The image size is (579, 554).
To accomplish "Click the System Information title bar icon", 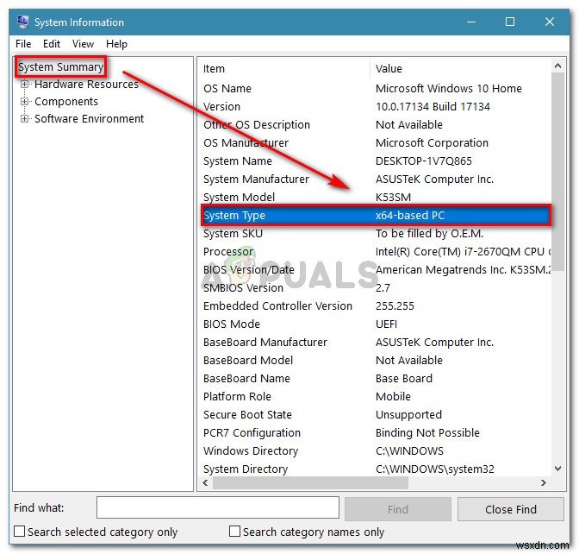I will [22, 22].
